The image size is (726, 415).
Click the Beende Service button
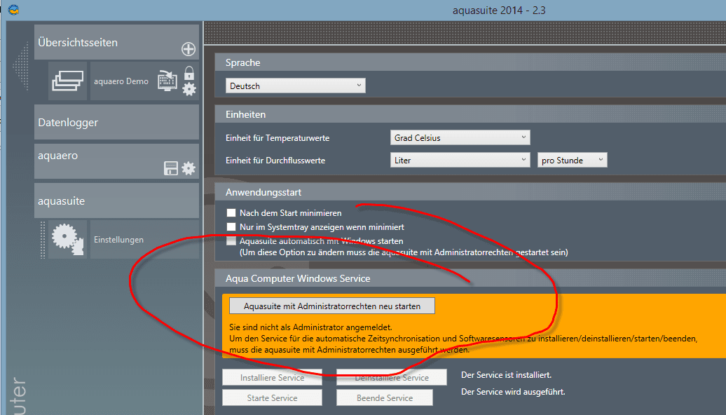385,398
